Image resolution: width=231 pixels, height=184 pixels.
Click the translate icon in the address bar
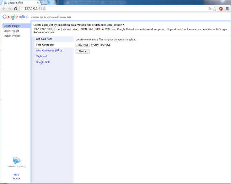[210, 9]
